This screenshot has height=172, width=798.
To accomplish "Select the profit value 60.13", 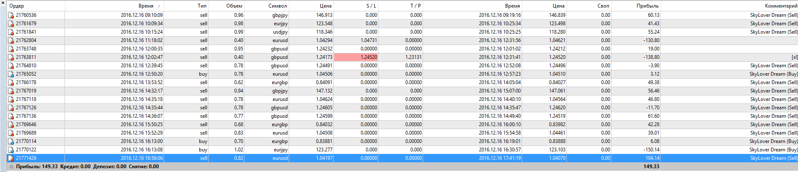I will point(653,15).
